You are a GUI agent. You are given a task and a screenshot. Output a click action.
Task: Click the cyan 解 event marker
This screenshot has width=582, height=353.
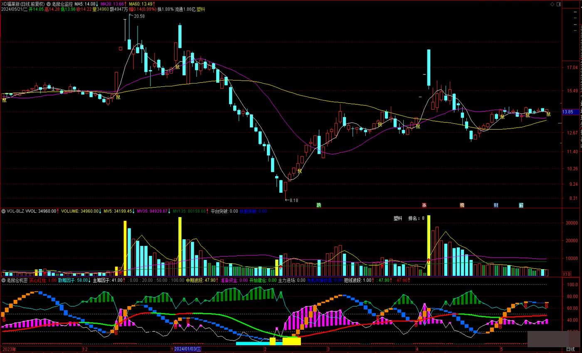click(521, 205)
